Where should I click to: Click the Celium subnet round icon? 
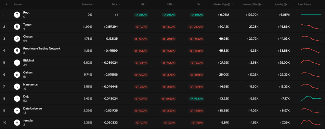point(17,75)
